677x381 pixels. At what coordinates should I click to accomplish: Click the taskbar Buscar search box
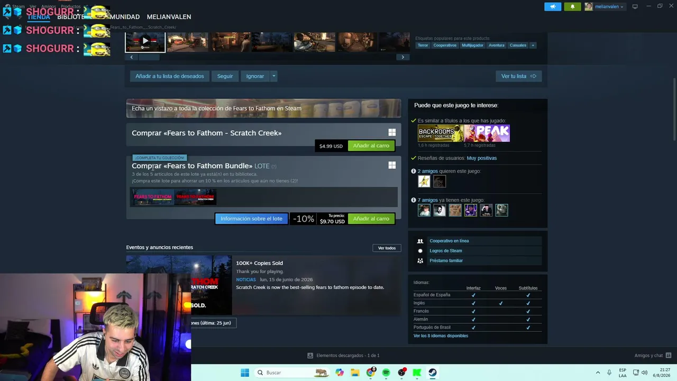point(292,373)
